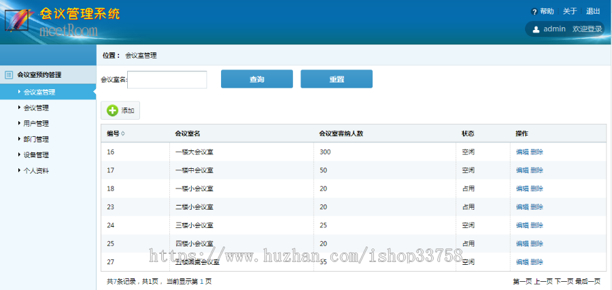Click 退出 to log out
Screen dimensions: 612x290
click(x=593, y=12)
